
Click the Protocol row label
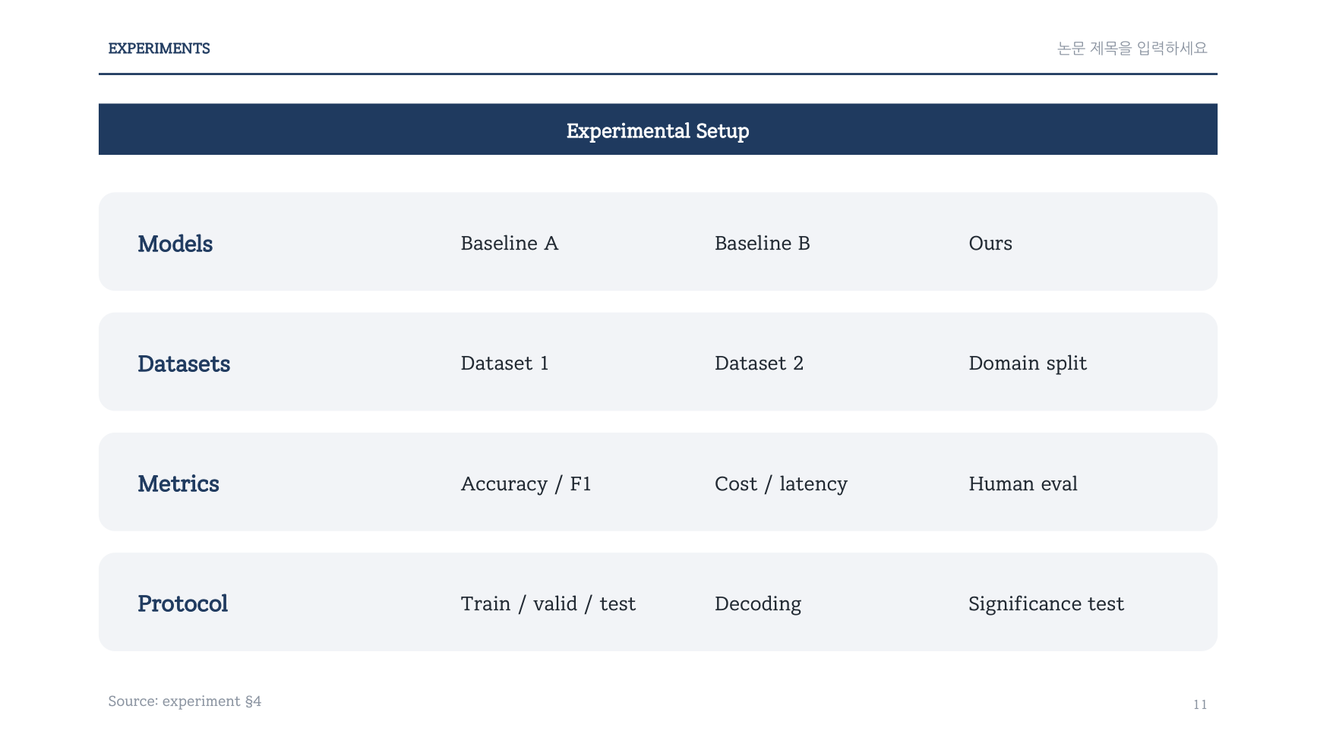pyautogui.click(x=182, y=603)
